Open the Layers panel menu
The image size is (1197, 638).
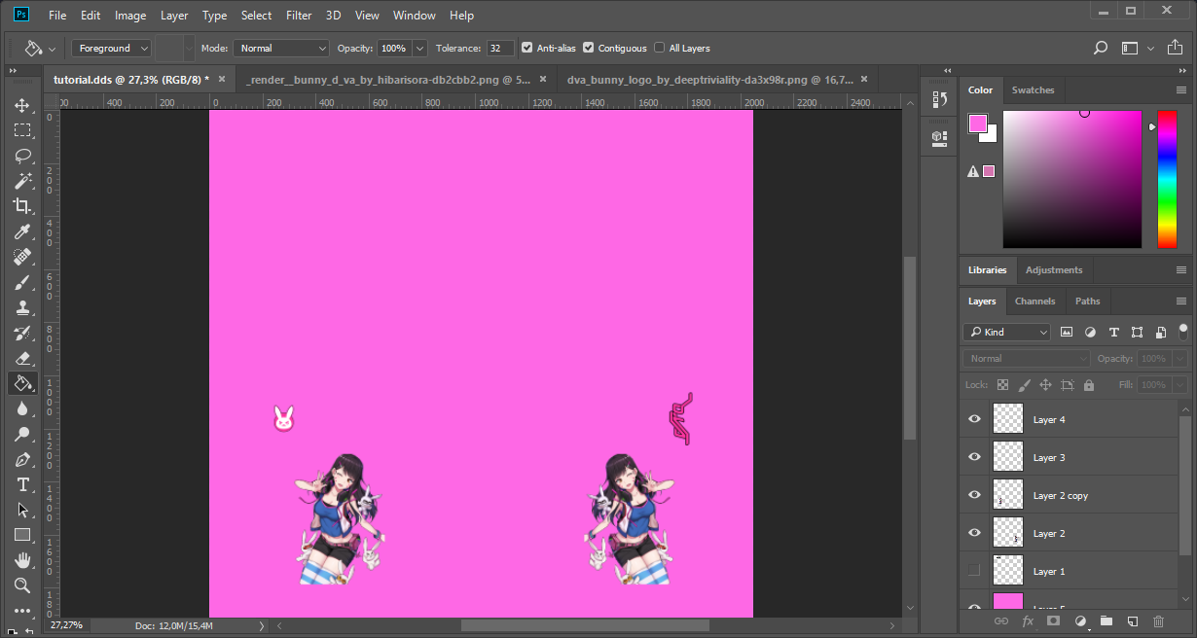pos(1180,301)
